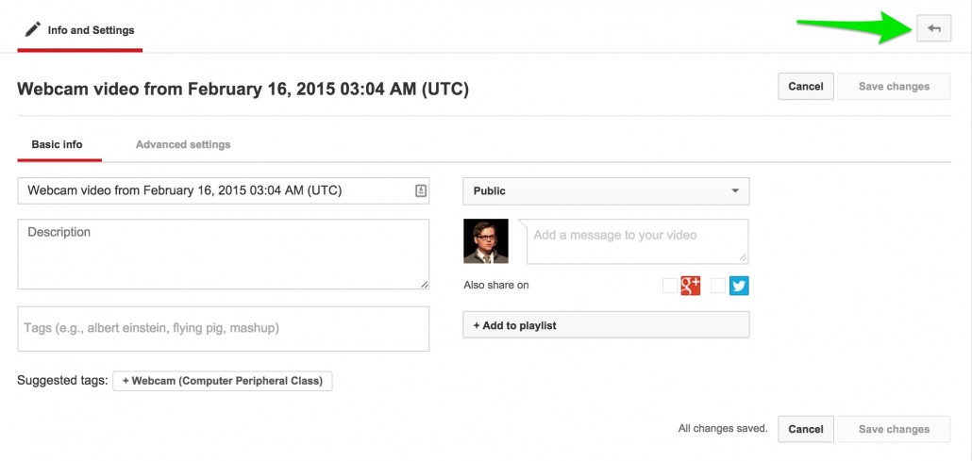Add the suggested Webcam (Computer Peripheral Class) tag
This screenshot has height=461, width=972.
point(223,381)
